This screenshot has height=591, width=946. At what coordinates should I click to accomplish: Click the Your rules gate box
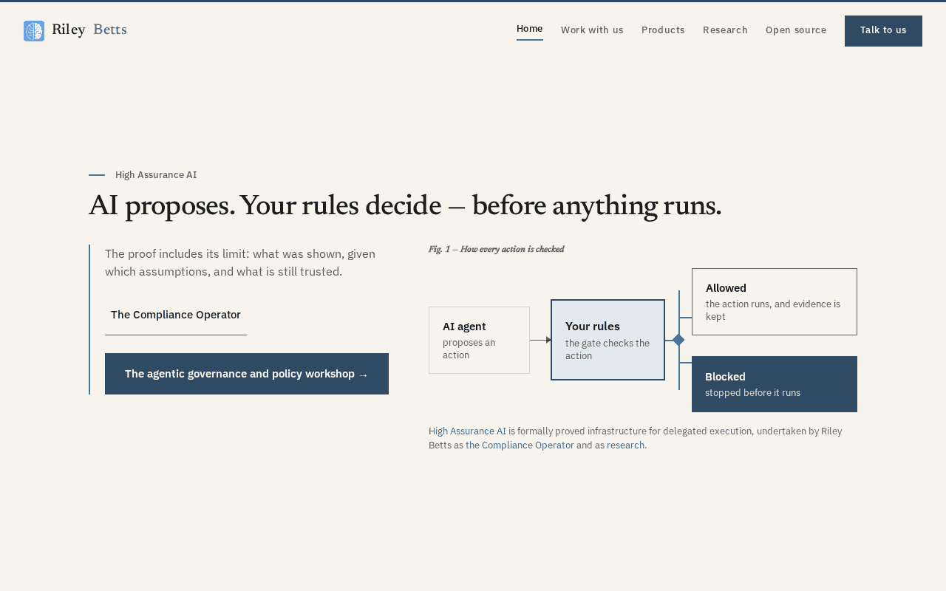[608, 340]
